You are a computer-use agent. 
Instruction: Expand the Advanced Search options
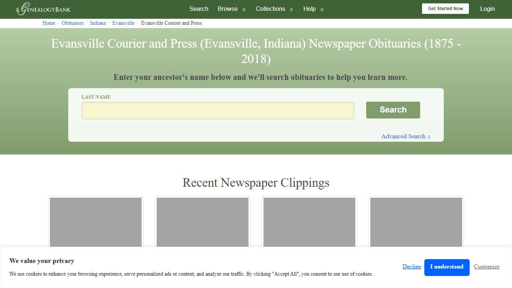[404, 136]
